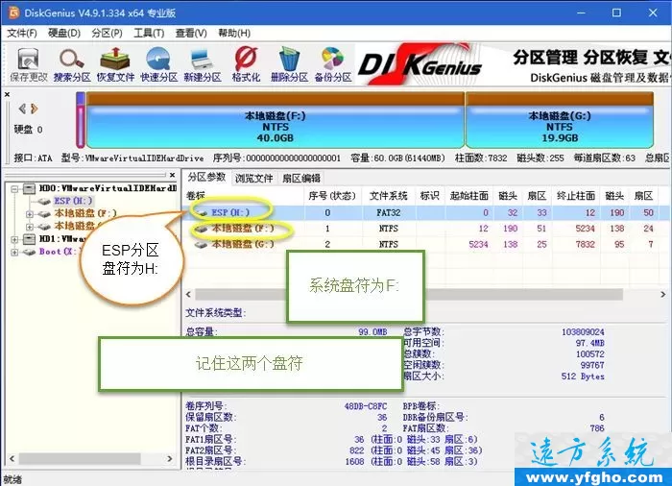Choose Delete Partition (删除分区) icon
Viewport: 672px width, 486px height.
(x=289, y=64)
